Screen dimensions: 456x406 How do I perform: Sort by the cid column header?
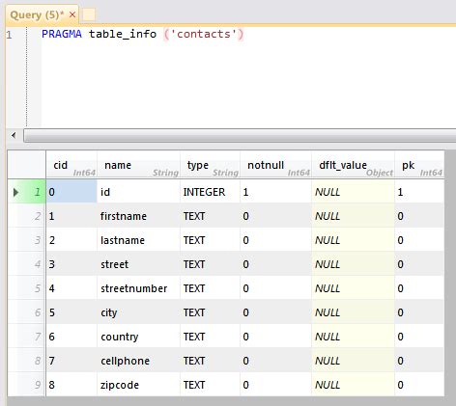click(x=71, y=165)
